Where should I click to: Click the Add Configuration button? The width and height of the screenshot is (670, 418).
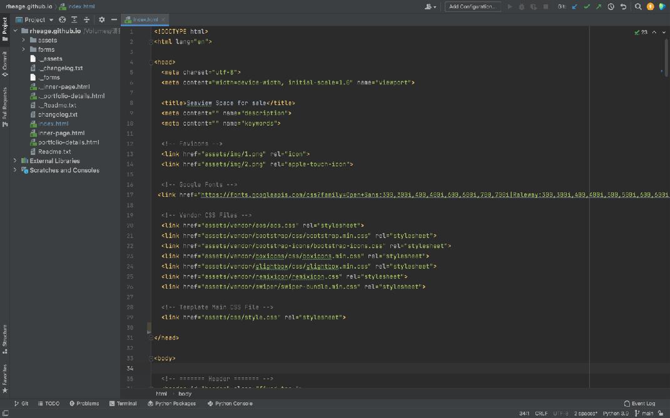click(472, 6)
